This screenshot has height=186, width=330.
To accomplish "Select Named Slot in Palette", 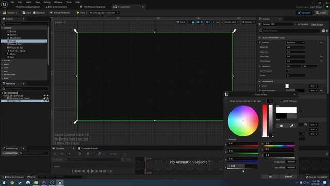I will pyautogui.click(x=15, y=44).
